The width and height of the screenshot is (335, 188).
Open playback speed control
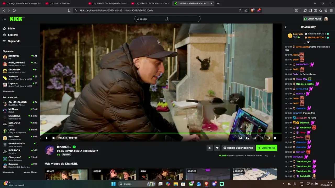(x=268, y=138)
